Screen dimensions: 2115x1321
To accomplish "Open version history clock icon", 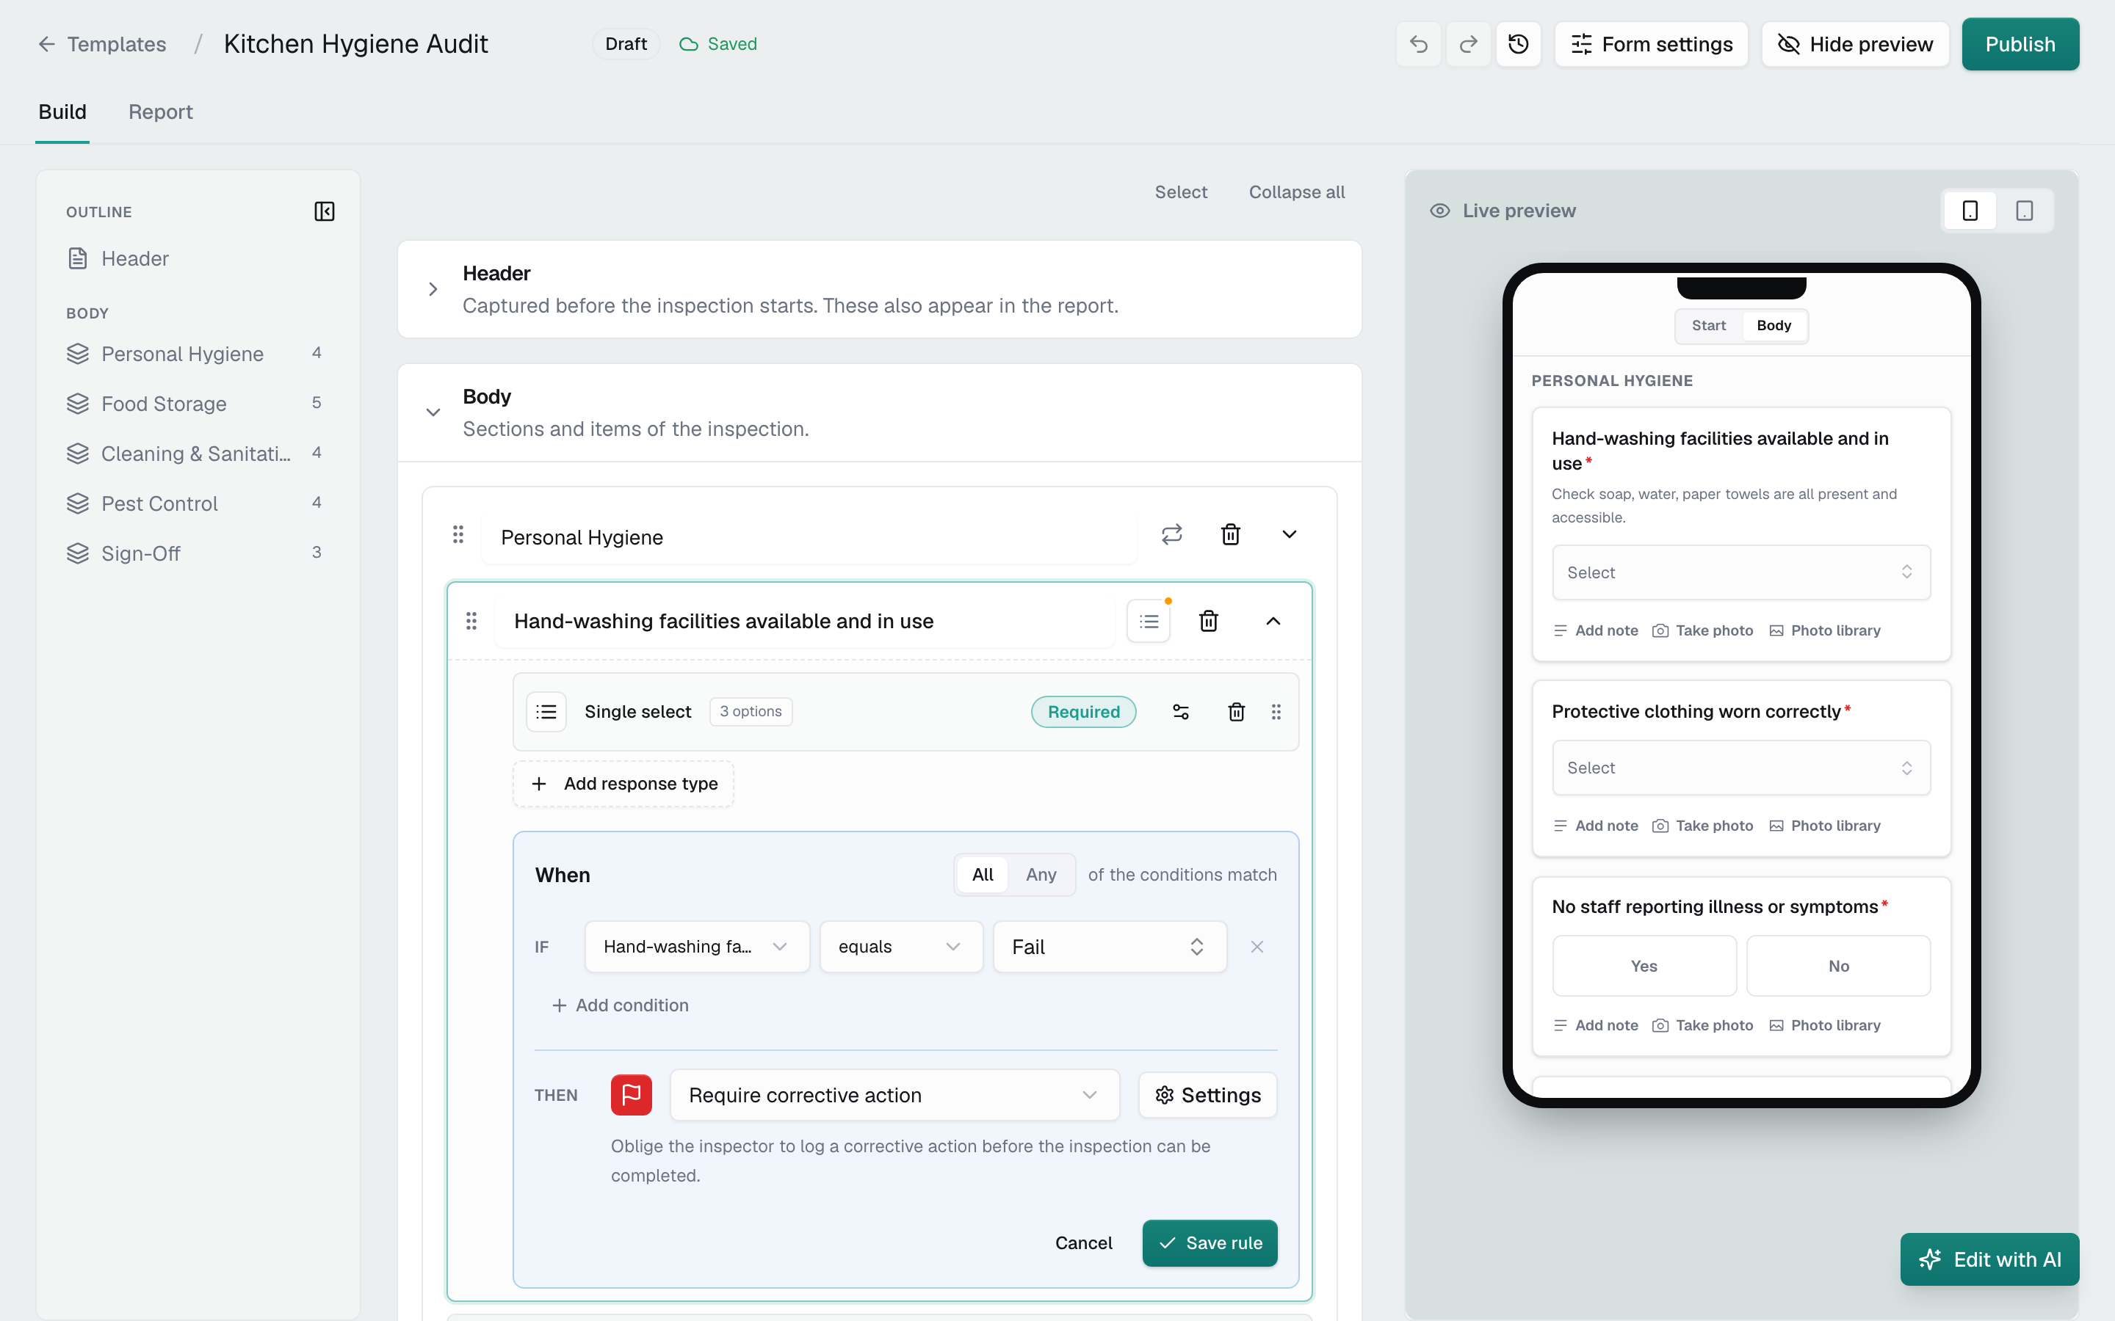I will (x=1518, y=44).
